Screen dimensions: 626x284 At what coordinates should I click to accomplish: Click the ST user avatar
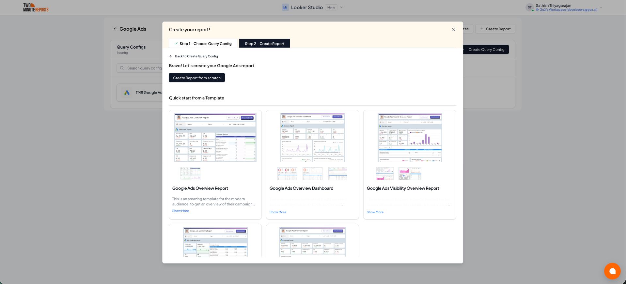530,7
